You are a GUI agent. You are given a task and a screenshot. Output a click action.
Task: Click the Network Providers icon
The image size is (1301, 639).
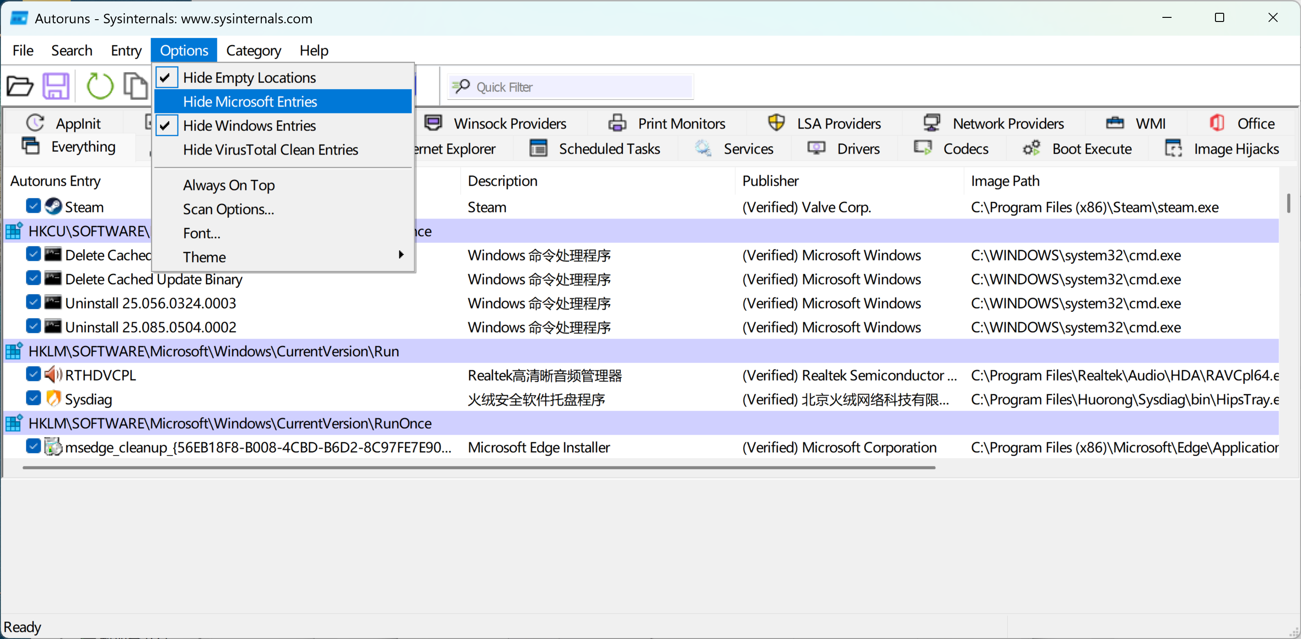[932, 123]
